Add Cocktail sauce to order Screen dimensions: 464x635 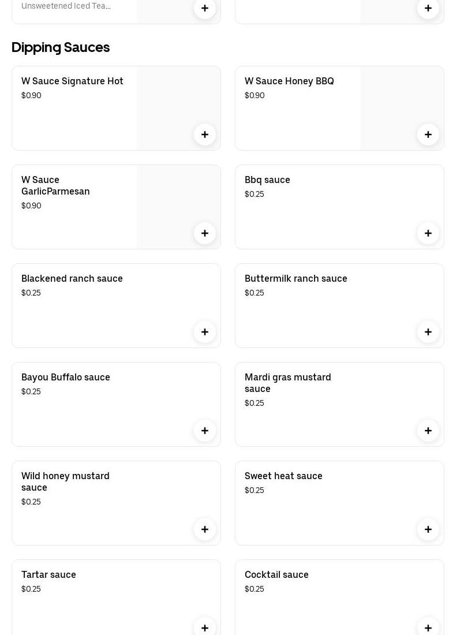[428, 627]
